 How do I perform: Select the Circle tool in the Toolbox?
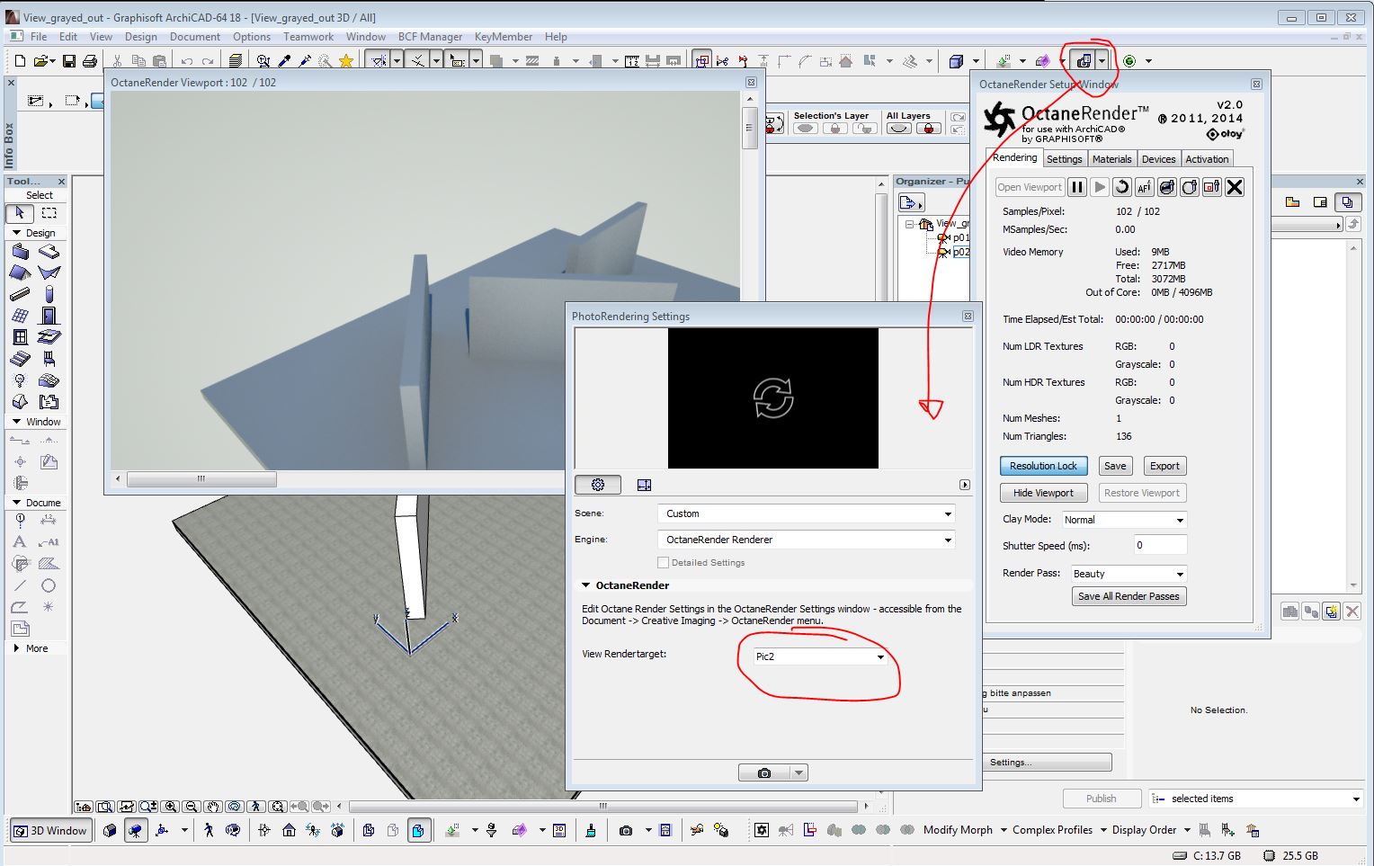point(49,585)
